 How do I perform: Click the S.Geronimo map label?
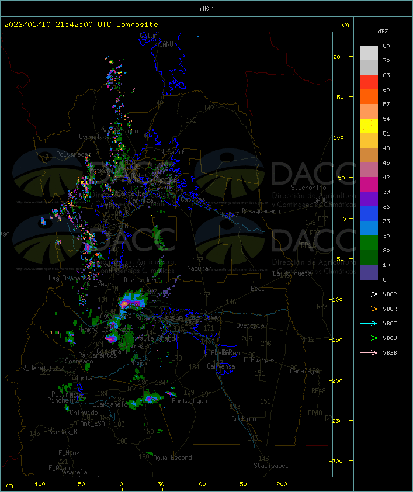click(308, 188)
